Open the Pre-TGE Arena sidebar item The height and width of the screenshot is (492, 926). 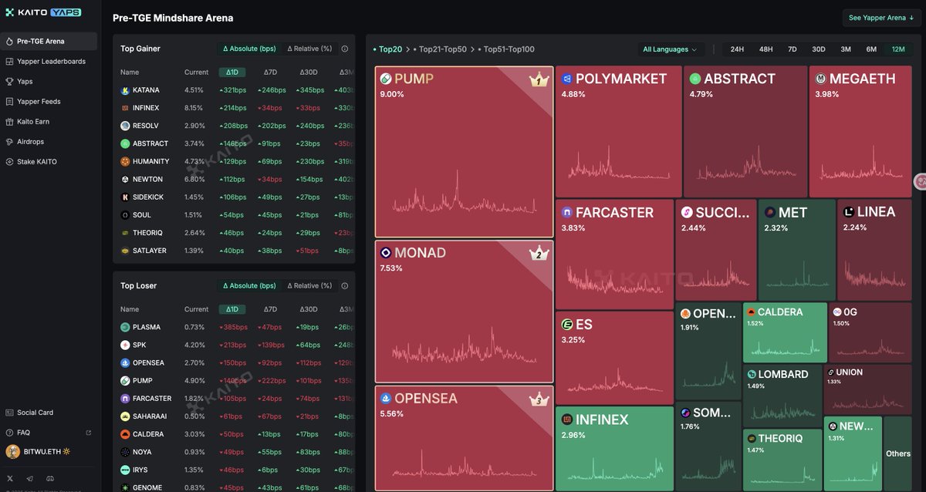tap(49, 41)
